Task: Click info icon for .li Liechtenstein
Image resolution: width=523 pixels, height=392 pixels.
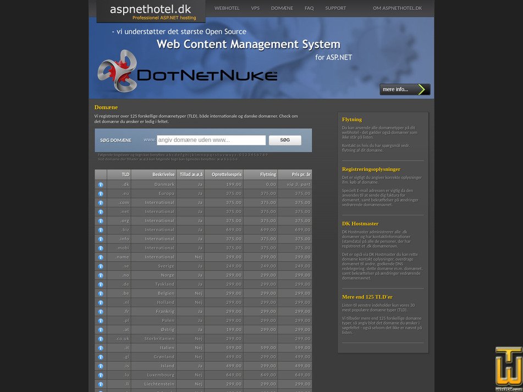Action: click(101, 384)
